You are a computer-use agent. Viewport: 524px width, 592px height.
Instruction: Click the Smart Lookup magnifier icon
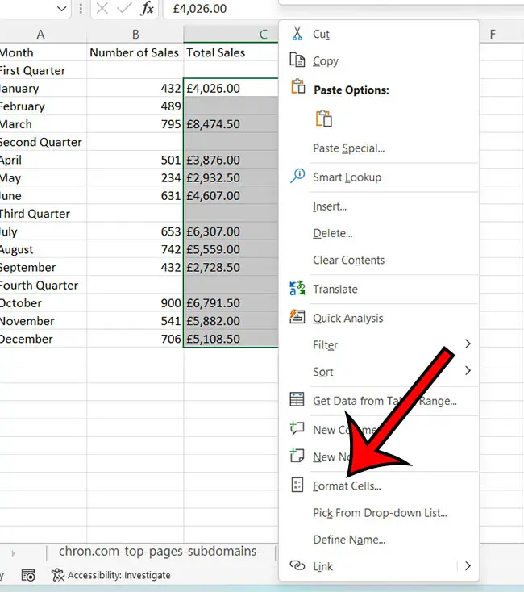[x=297, y=177]
